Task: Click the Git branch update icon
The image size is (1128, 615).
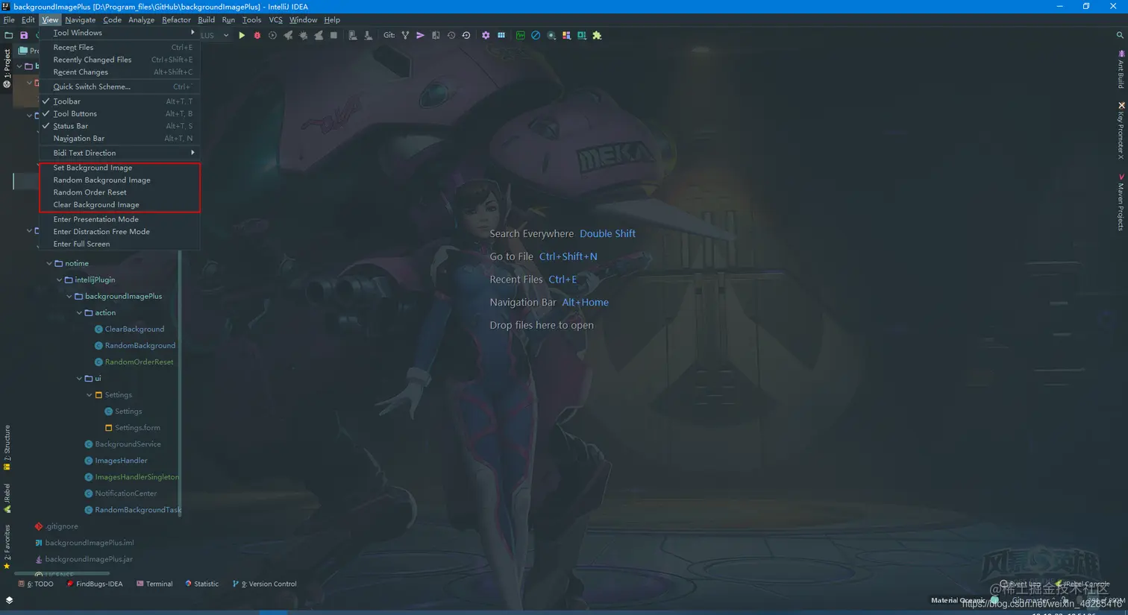Action: coord(405,35)
